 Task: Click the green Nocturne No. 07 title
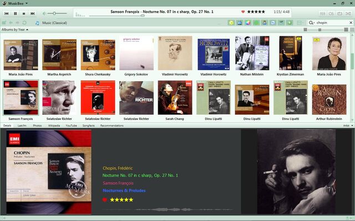tap(140, 175)
